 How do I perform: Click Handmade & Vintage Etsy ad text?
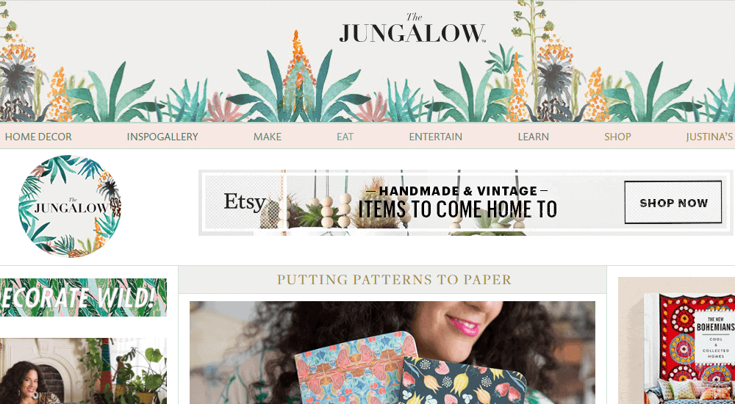click(x=457, y=203)
